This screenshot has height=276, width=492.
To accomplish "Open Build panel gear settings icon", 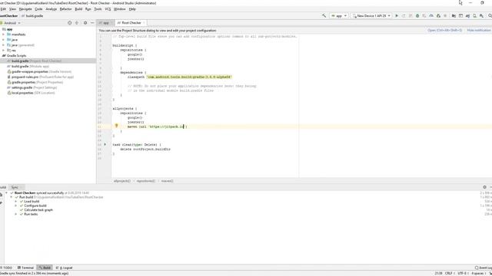I will [484, 187].
